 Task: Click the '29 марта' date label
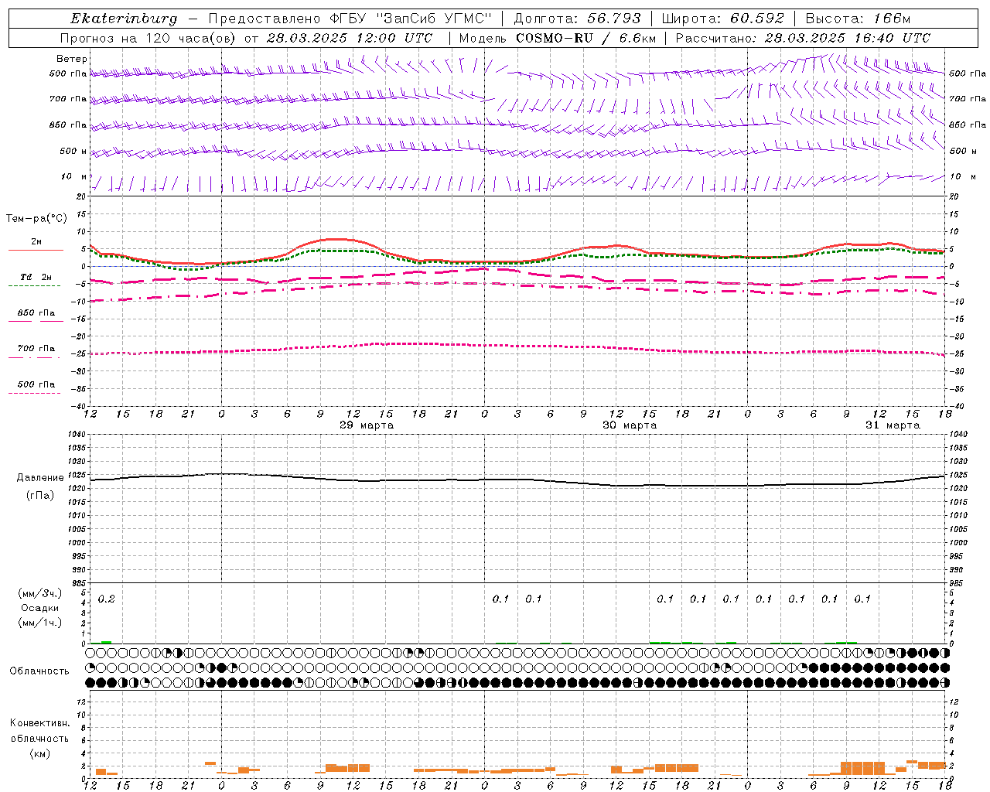[x=367, y=425]
